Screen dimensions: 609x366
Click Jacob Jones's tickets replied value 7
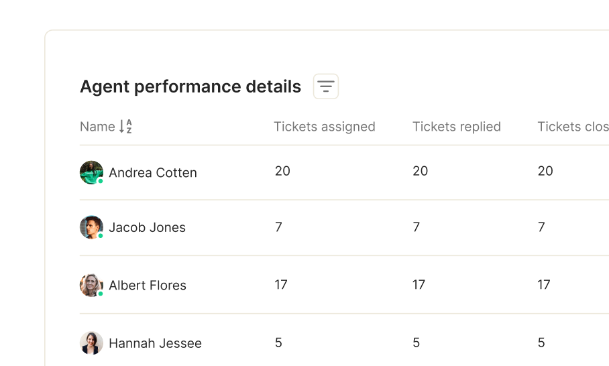click(x=416, y=227)
